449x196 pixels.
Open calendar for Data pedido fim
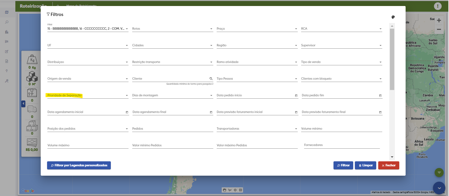(380, 96)
